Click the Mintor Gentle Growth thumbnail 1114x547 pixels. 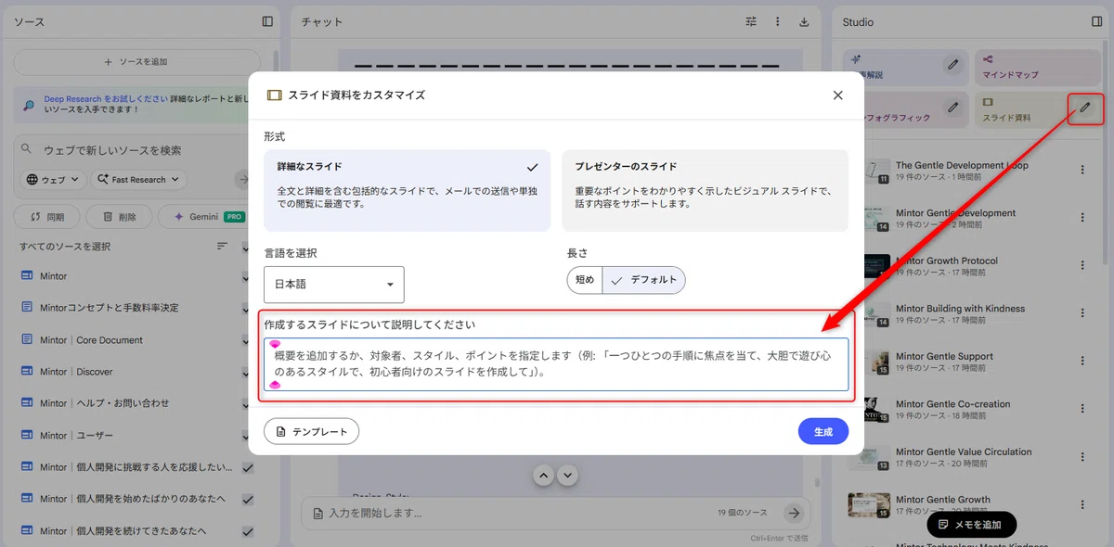869,505
